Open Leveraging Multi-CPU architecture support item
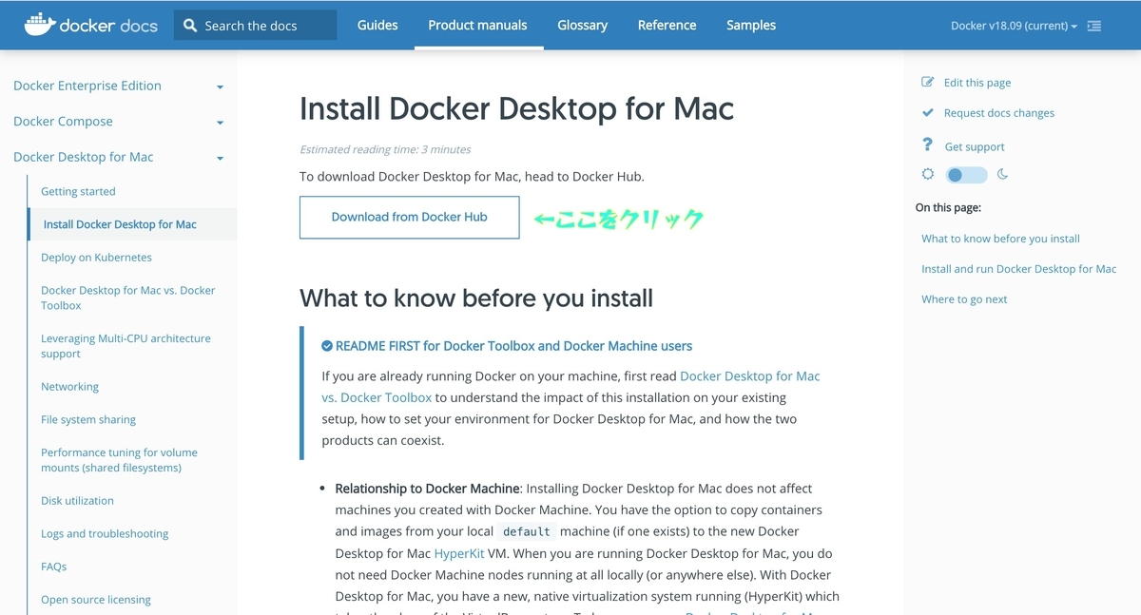Viewport: 1141px width, 615px height. click(126, 346)
